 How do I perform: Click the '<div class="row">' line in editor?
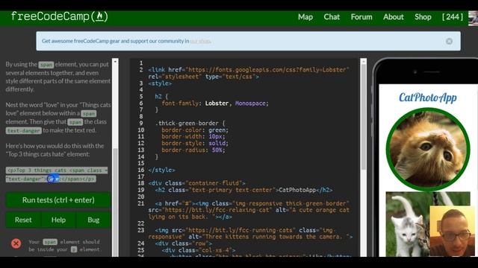pyautogui.click(x=183, y=243)
